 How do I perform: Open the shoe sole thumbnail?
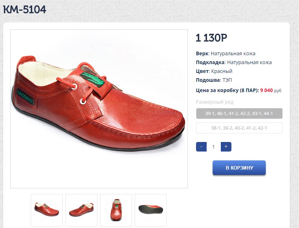tap(151, 210)
